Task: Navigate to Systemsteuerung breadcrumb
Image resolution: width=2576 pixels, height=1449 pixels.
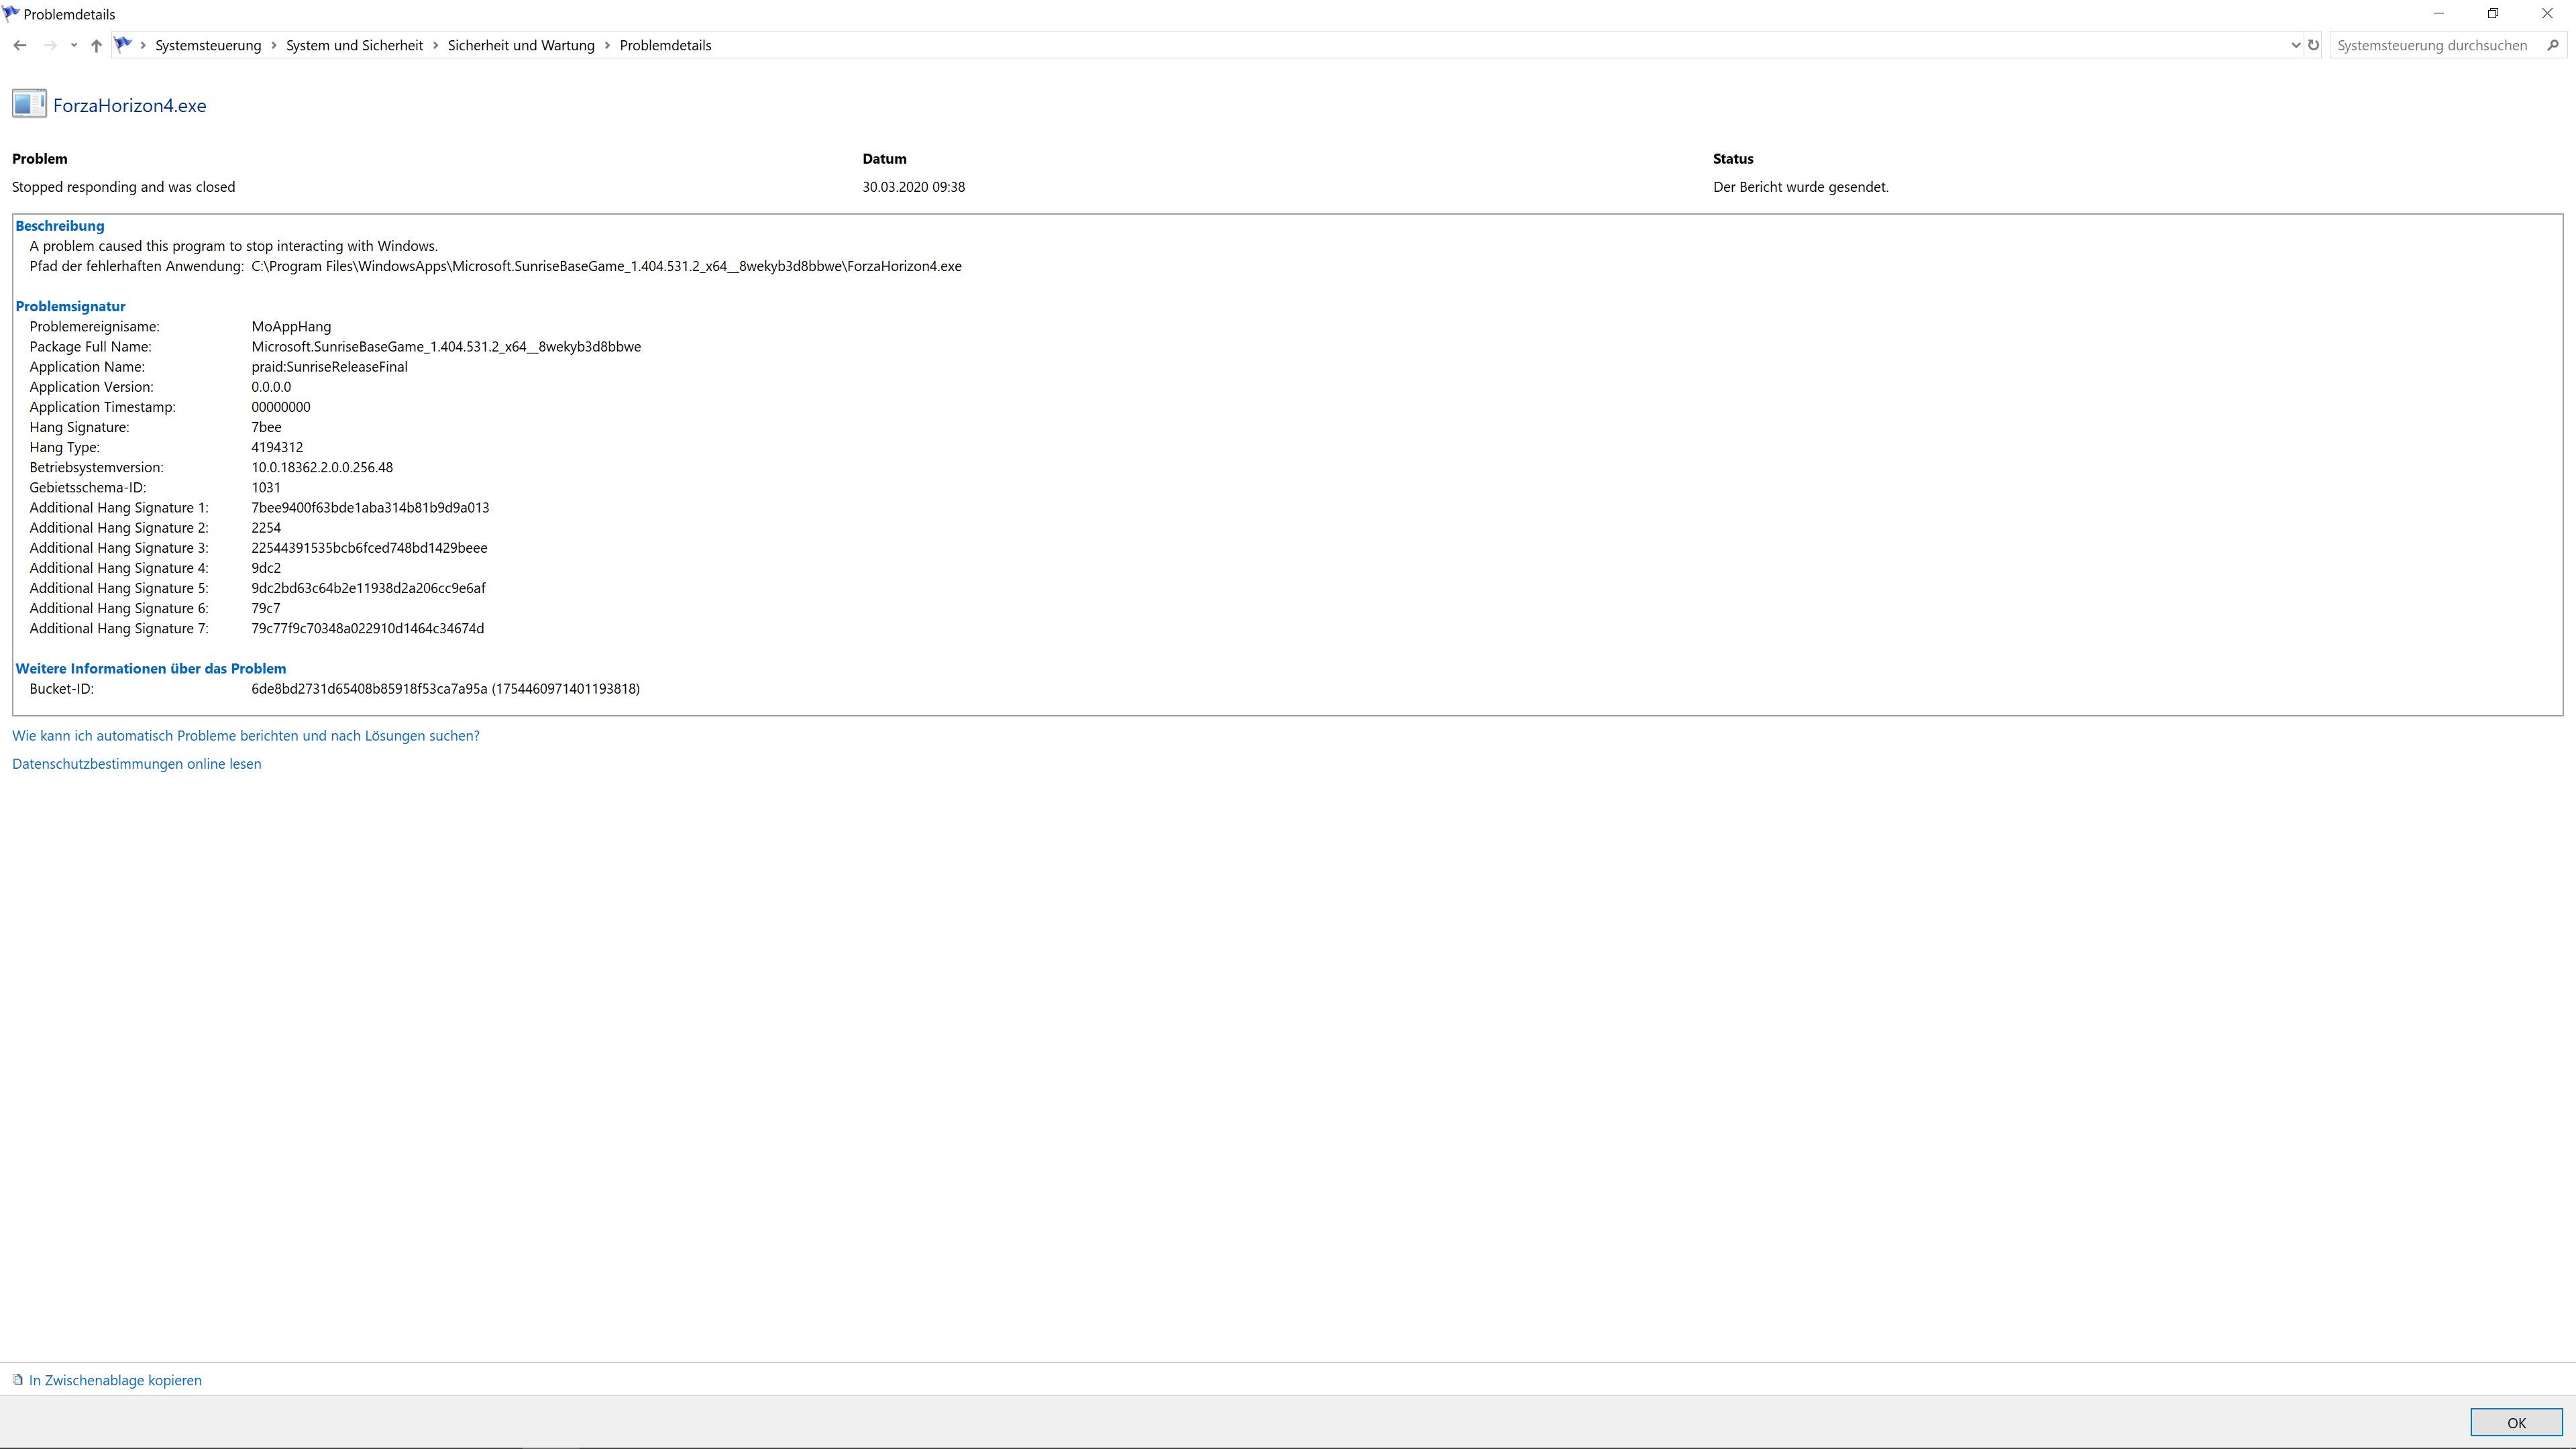Action: [208, 45]
